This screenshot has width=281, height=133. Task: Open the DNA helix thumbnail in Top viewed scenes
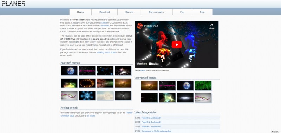203,98
